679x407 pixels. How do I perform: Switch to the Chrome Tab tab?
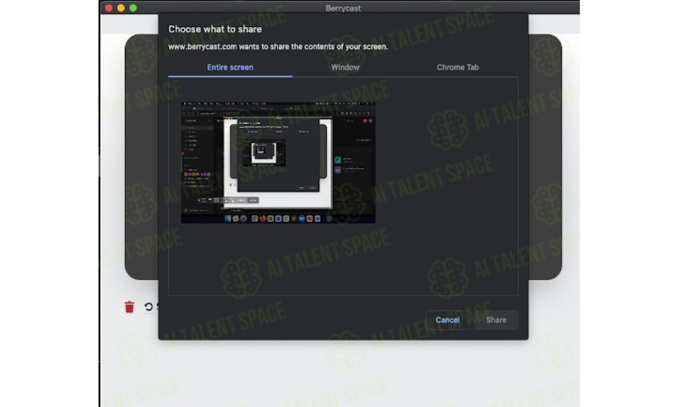(458, 67)
